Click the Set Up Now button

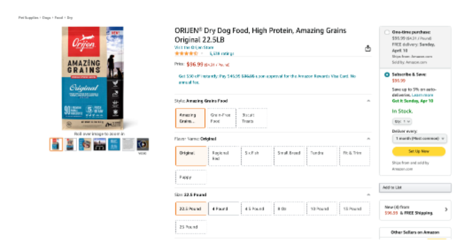point(419,151)
